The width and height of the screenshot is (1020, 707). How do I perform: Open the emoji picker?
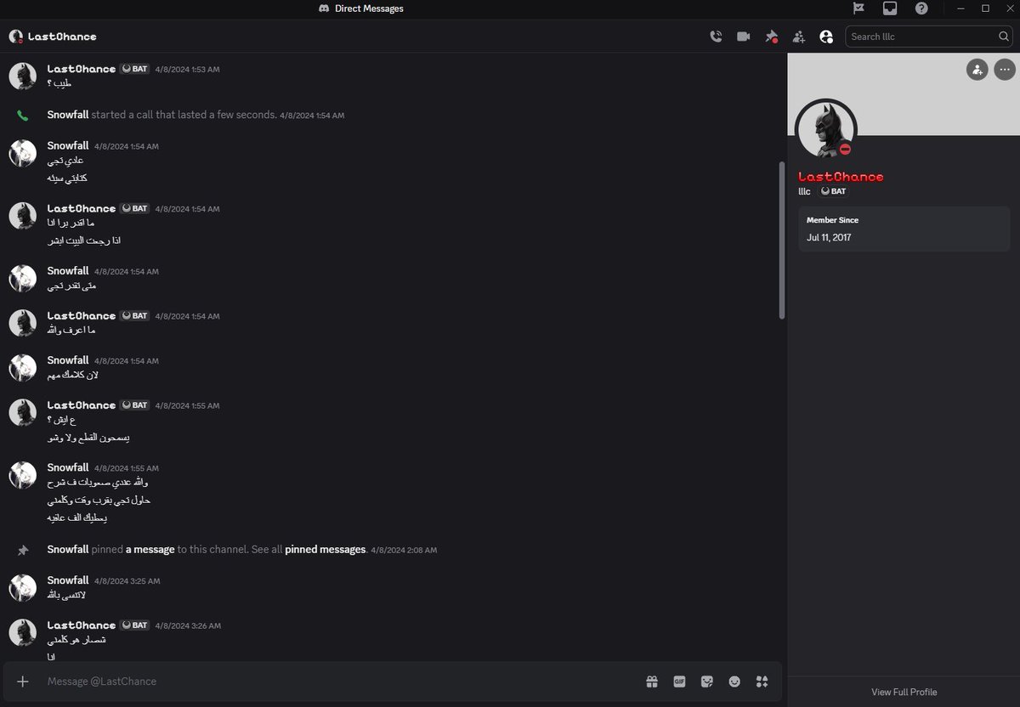734,682
